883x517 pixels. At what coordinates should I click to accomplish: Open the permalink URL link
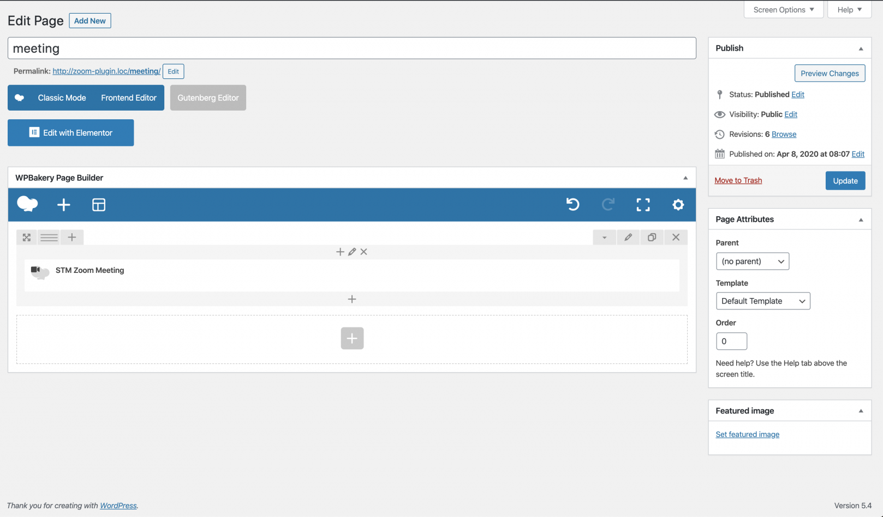[x=106, y=71]
